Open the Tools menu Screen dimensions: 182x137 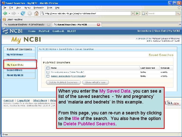coord(50,8)
